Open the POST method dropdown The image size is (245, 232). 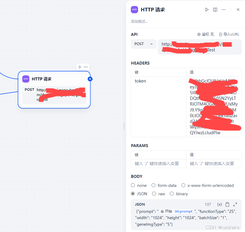tap(144, 44)
